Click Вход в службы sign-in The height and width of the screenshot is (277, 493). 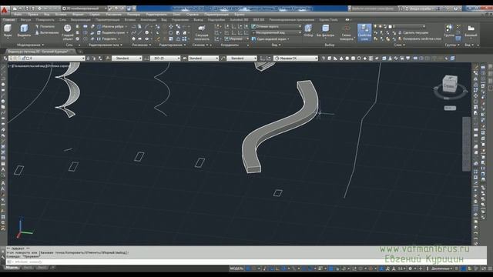[x=420, y=8]
